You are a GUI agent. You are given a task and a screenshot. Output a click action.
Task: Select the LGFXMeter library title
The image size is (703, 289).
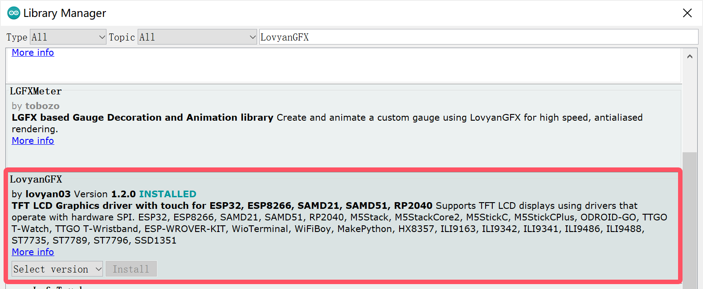point(36,91)
